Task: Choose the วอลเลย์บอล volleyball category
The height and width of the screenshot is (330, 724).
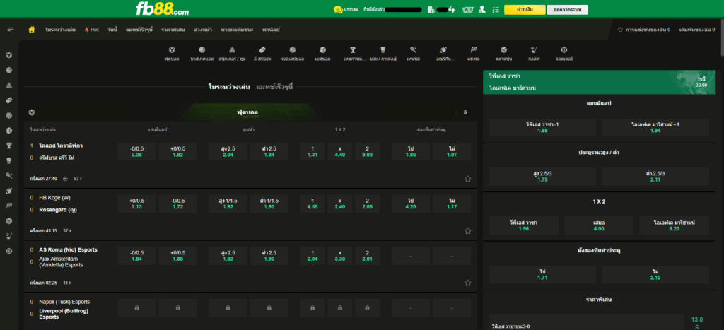Action: click(x=292, y=54)
